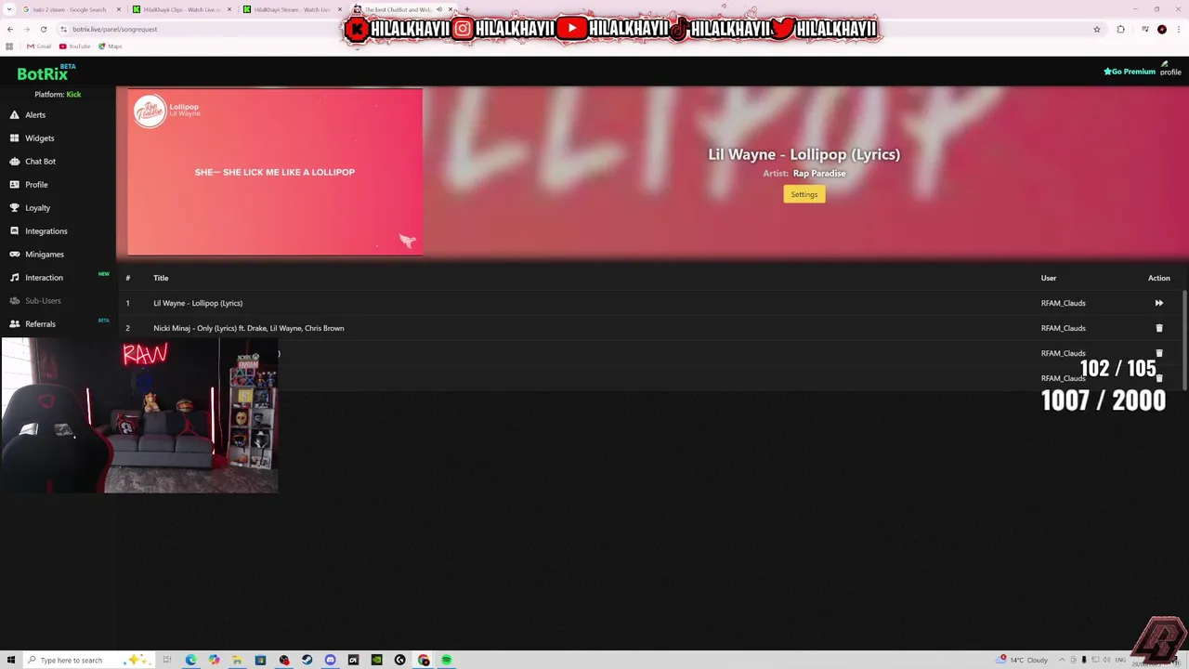The height and width of the screenshot is (669, 1189).
Task: Open the Maps bookmark
Action: (111, 46)
